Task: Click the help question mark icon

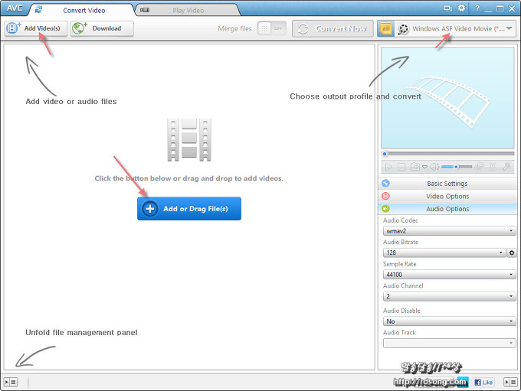Action: click(x=477, y=8)
